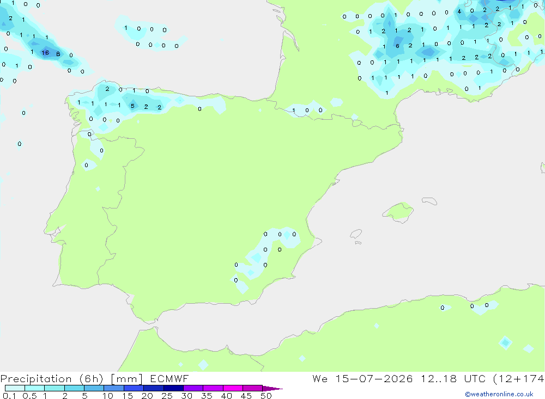The image size is (545, 399).
Task: Click Mallorca island on the map
Action: pyautogui.click(x=398, y=212)
